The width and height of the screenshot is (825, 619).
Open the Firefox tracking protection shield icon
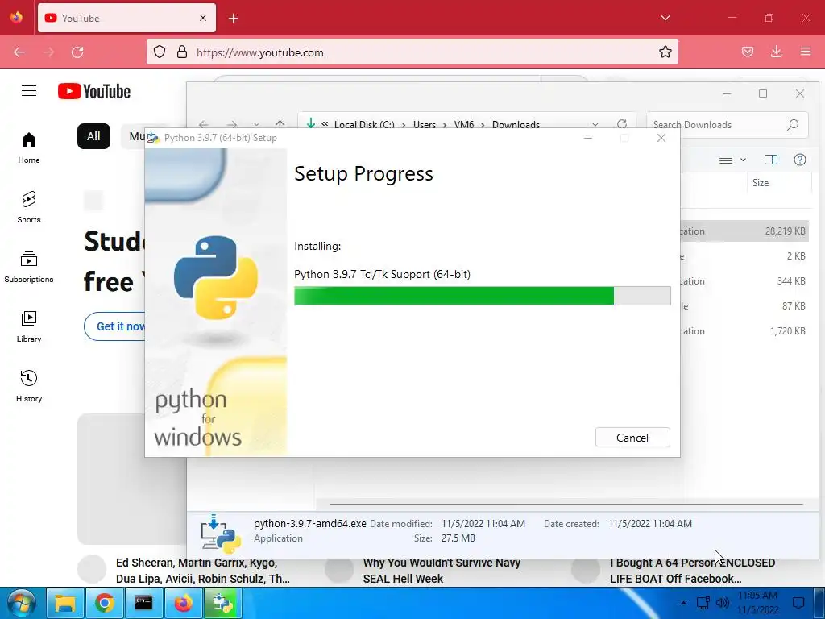[x=160, y=52]
